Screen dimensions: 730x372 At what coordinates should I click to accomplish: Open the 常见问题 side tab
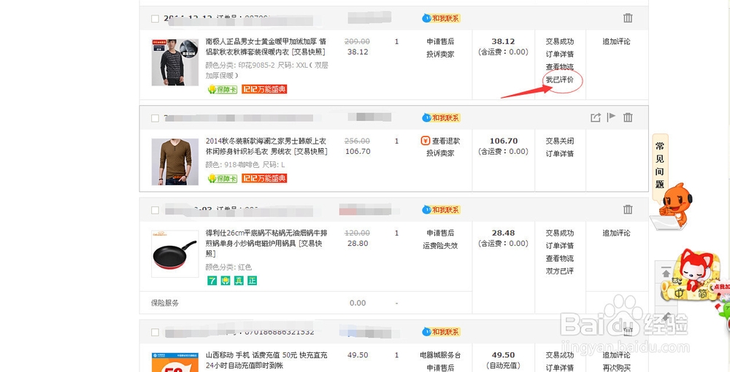click(x=660, y=165)
